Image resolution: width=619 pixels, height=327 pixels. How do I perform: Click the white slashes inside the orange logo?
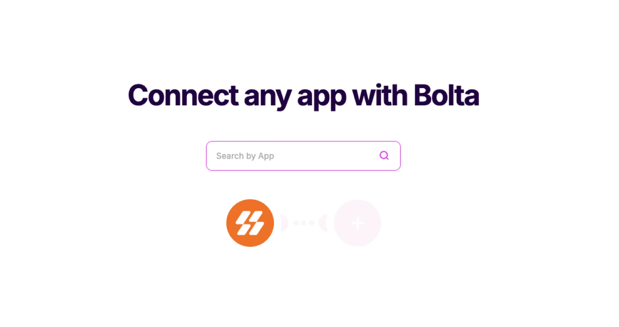coord(250,223)
